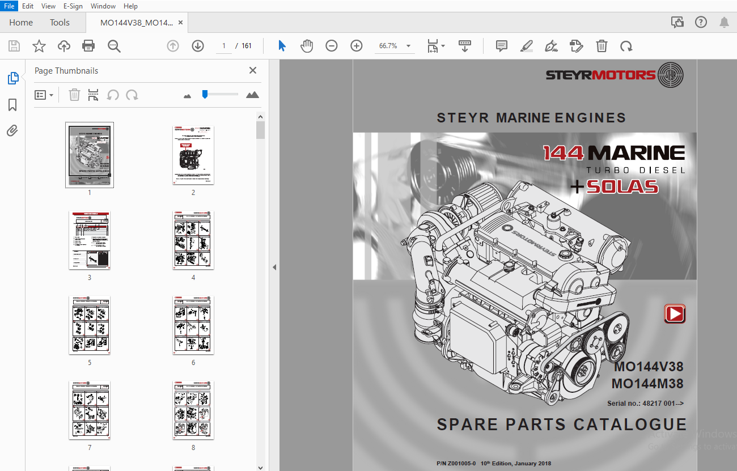Switch to the Home tab

(x=21, y=23)
